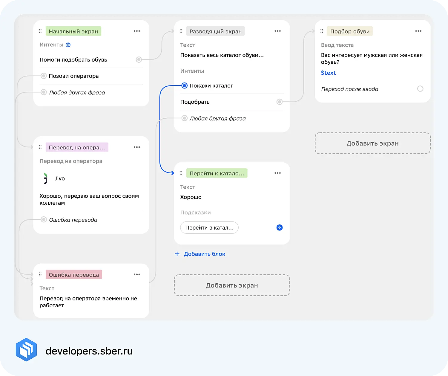Click the blue link icon beside Перейти в катал
The height and width of the screenshot is (376, 448).
[x=279, y=227]
